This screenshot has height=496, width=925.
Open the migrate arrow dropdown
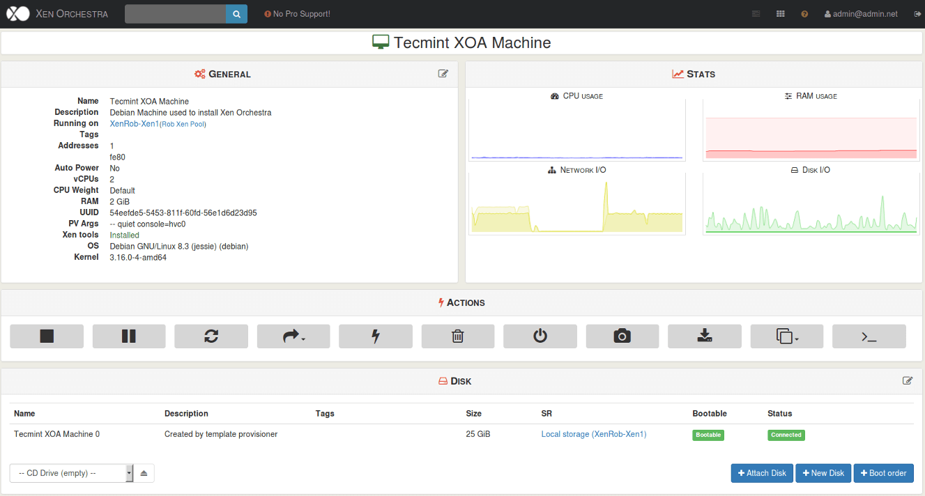293,336
